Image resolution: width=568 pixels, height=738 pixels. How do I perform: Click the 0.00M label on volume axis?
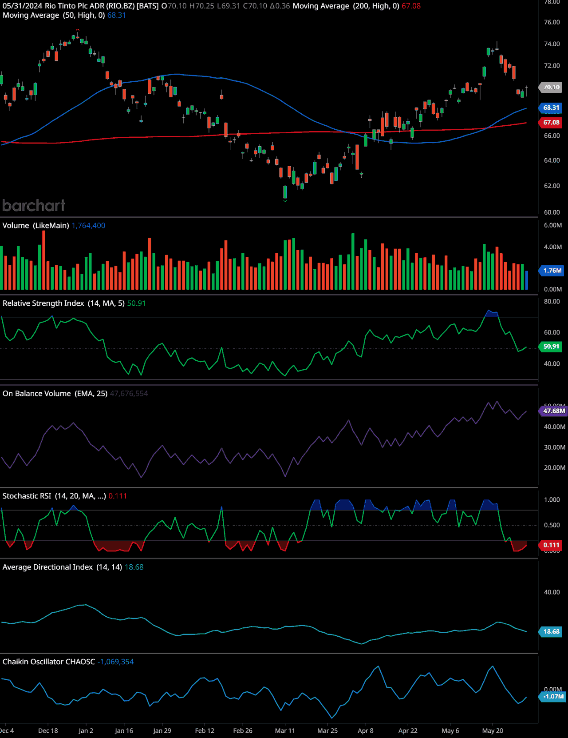pyautogui.click(x=553, y=289)
